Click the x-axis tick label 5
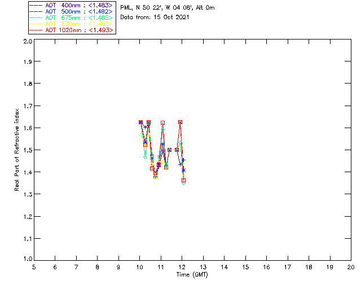The height and width of the screenshot is (289, 361). click(34, 266)
